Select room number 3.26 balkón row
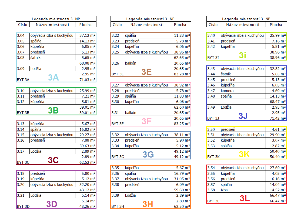Image resolution: width=301 pixels, height=214 pixels. click(117, 63)
